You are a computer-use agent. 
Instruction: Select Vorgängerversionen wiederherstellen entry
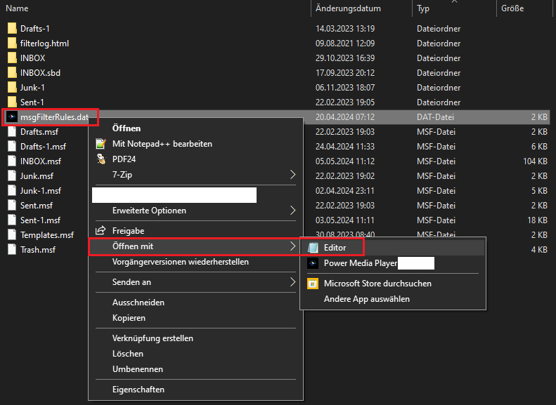pos(180,262)
